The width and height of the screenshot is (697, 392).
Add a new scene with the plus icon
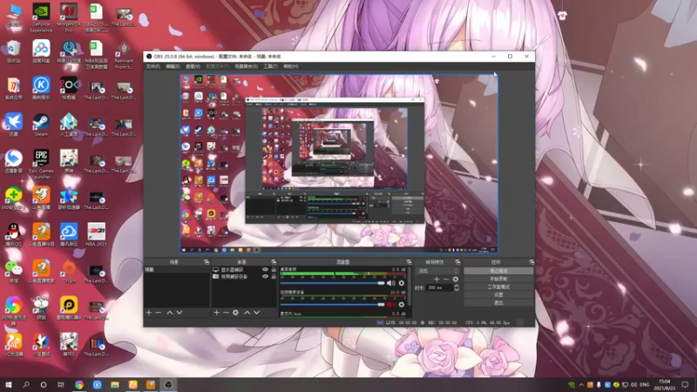(149, 313)
